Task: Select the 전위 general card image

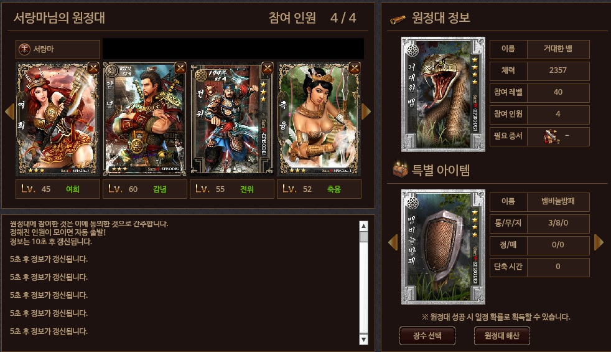Action: tap(232, 119)
